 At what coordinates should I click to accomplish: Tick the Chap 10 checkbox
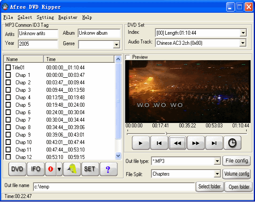(8, 142)
